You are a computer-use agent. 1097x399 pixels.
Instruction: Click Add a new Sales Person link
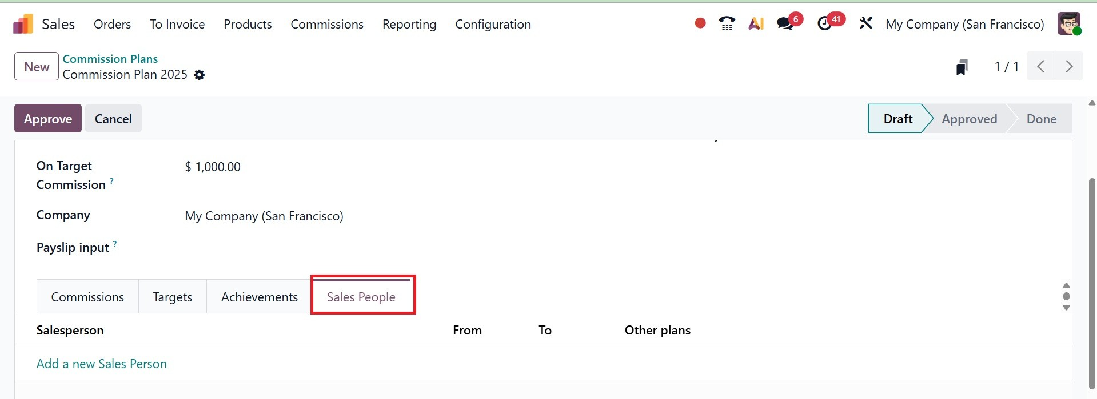click(102, 364)
